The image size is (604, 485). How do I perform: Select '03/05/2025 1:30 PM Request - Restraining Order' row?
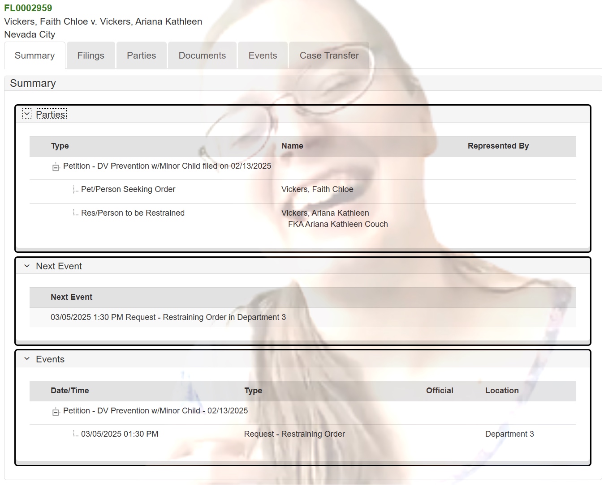point(303,317)
